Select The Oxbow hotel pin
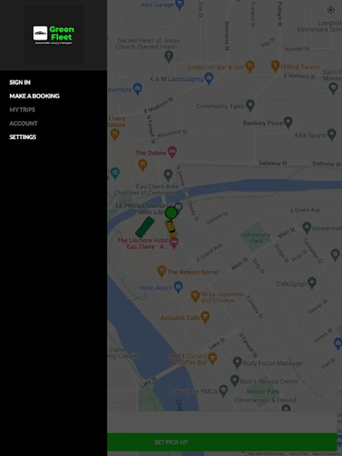 [x=172, y=152]
